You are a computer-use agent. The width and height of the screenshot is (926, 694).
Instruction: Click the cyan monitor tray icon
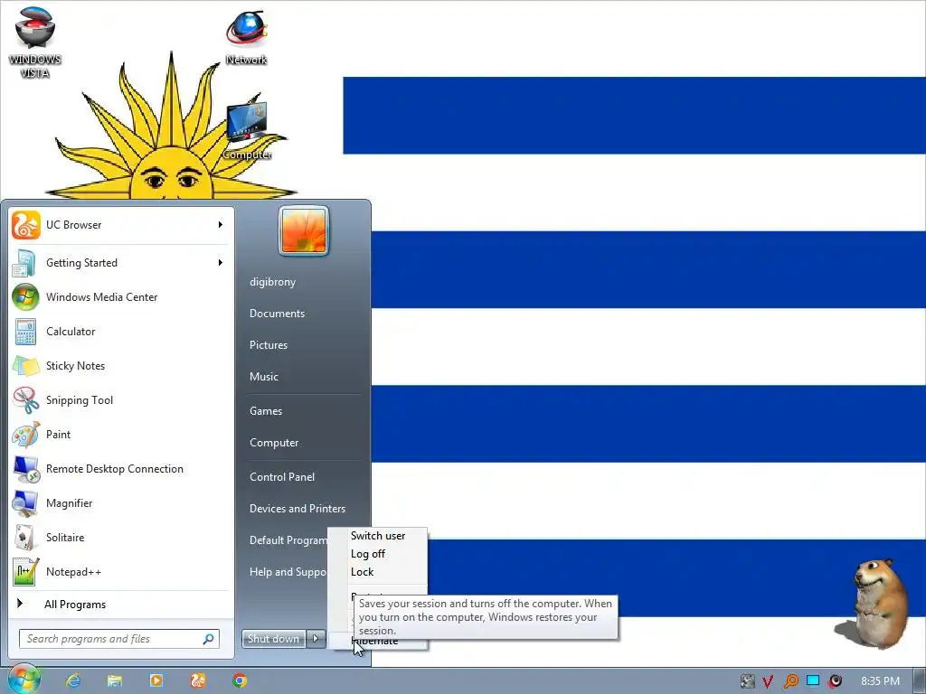(x=813, y=681)
